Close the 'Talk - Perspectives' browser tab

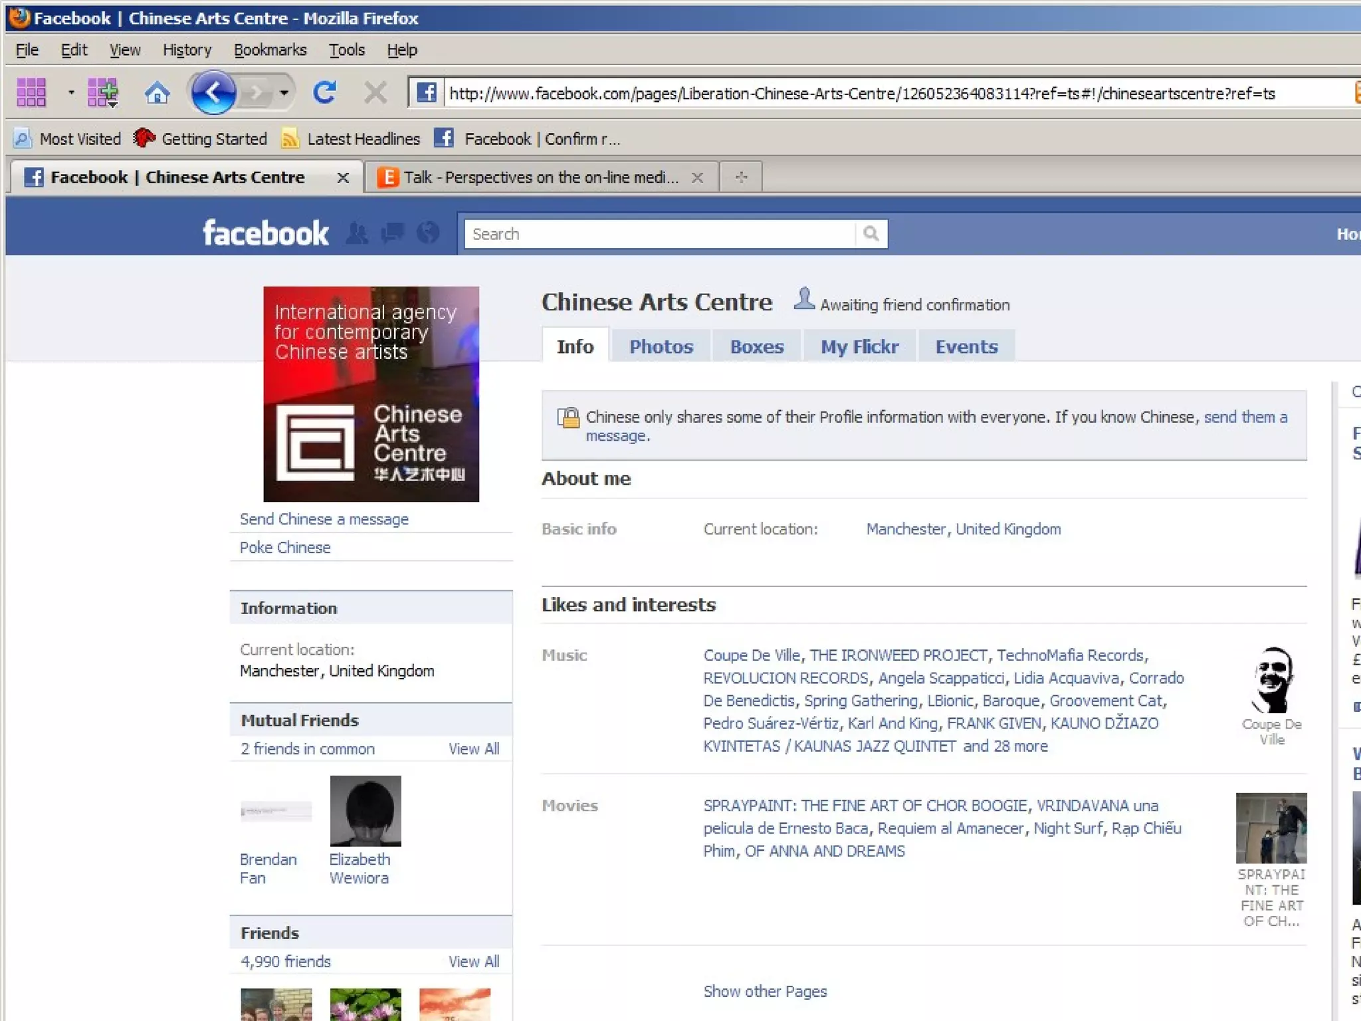pyautogui.click(x=697, y=177)
